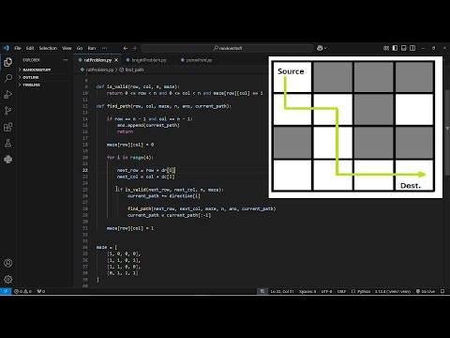Viewport: 450px width, 338px height.
Task: Click the UTF-8 encoding indicator
Action: pos(326,291)
